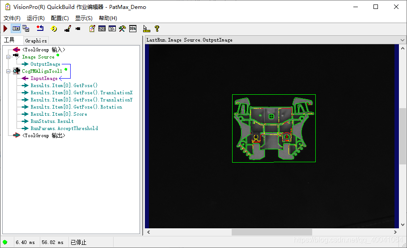Screen dimensions: 407x248
Task: Select the RunParams.AcceptThreshold row
Action: [x=64, y=128]
